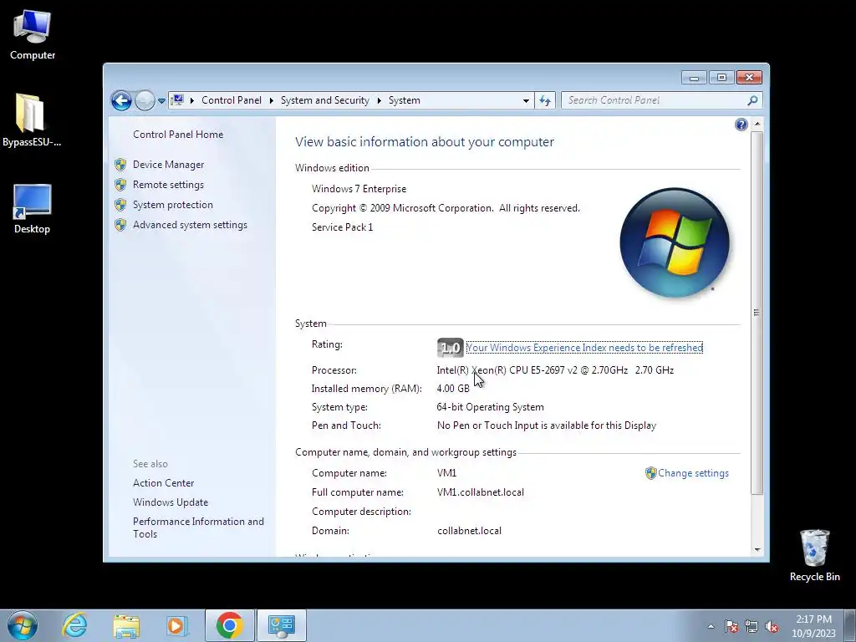
Task: Go to Control Panel Home
Action: [x=178, y=135]
